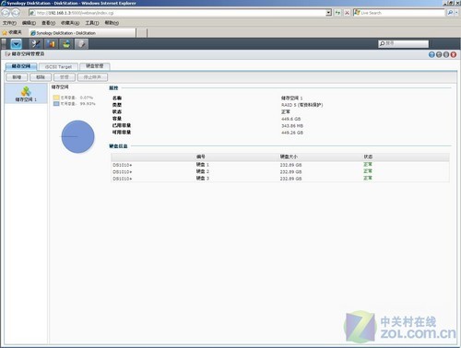Click the browser forward button
461x348 pixels.
[x=16, y=13]
